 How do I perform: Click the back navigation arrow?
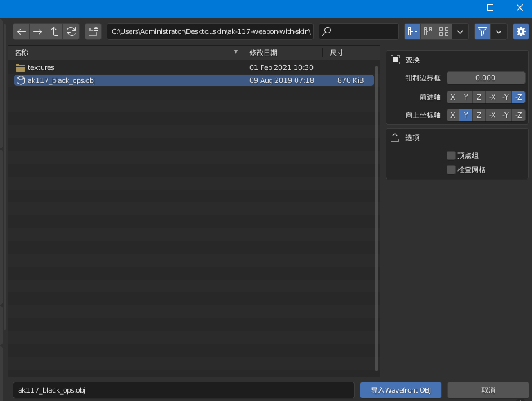pyautogui.click(x=21, y=31)
